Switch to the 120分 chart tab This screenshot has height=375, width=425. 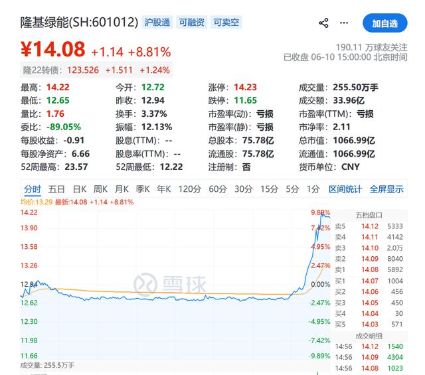tap(189, 189)
